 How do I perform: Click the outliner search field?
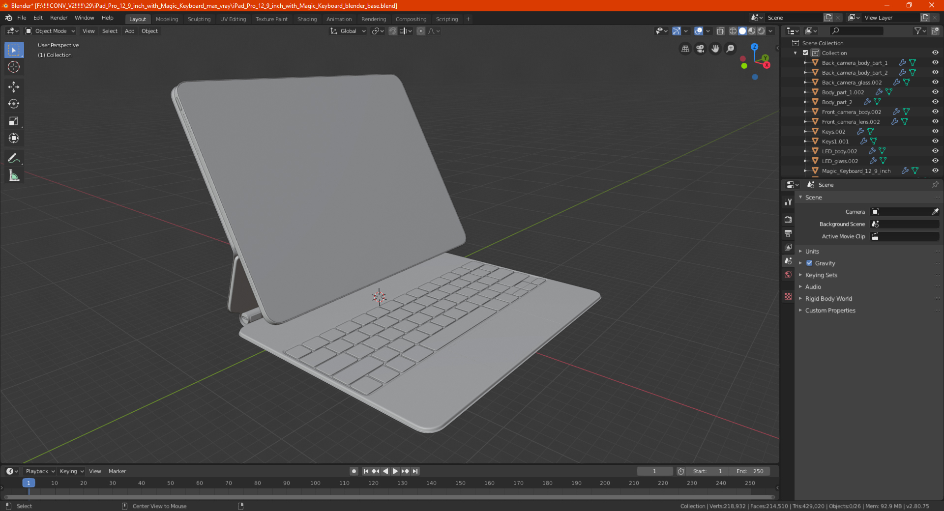(x=856, y=31)
